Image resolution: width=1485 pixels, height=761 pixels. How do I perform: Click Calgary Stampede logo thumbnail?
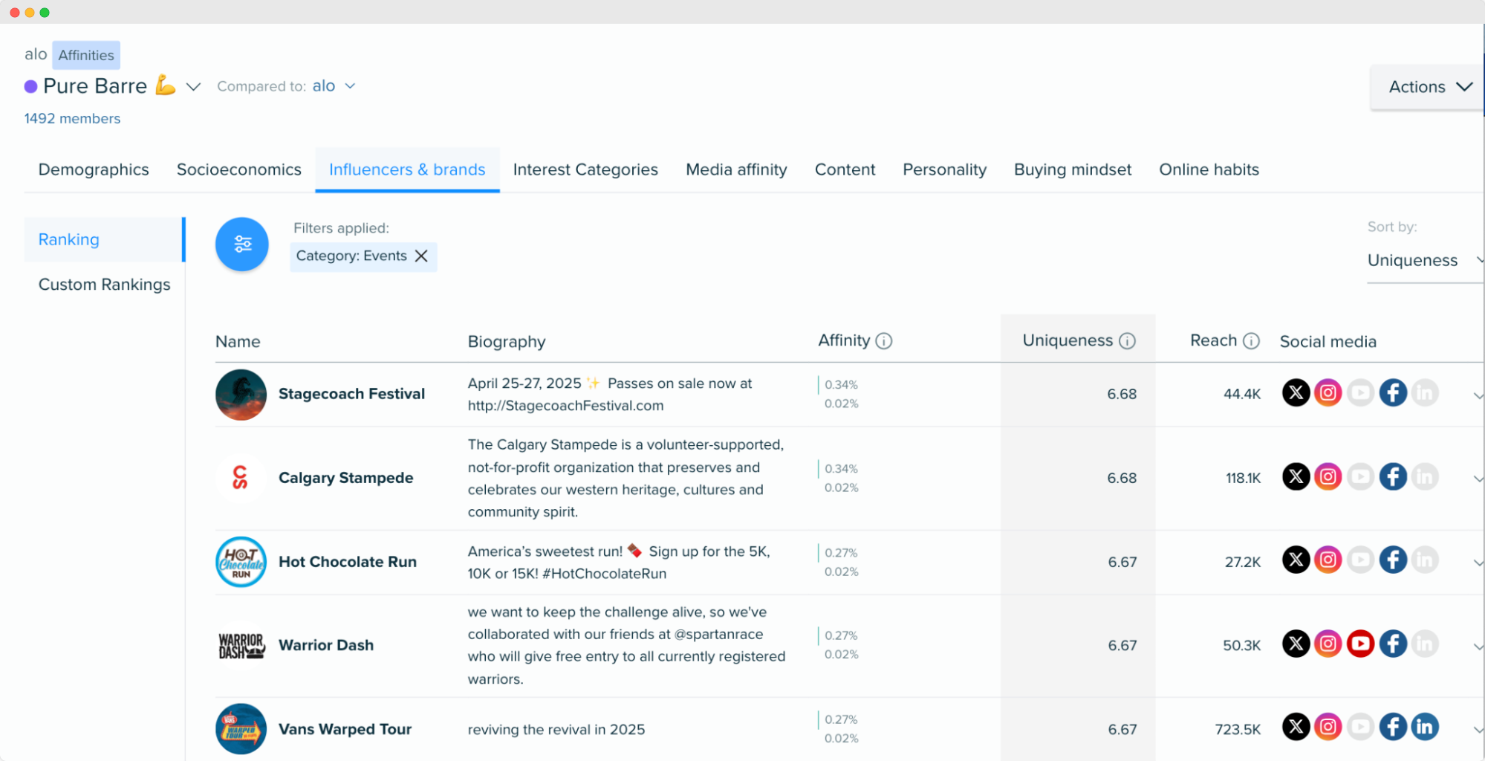[x=241, y=478]
